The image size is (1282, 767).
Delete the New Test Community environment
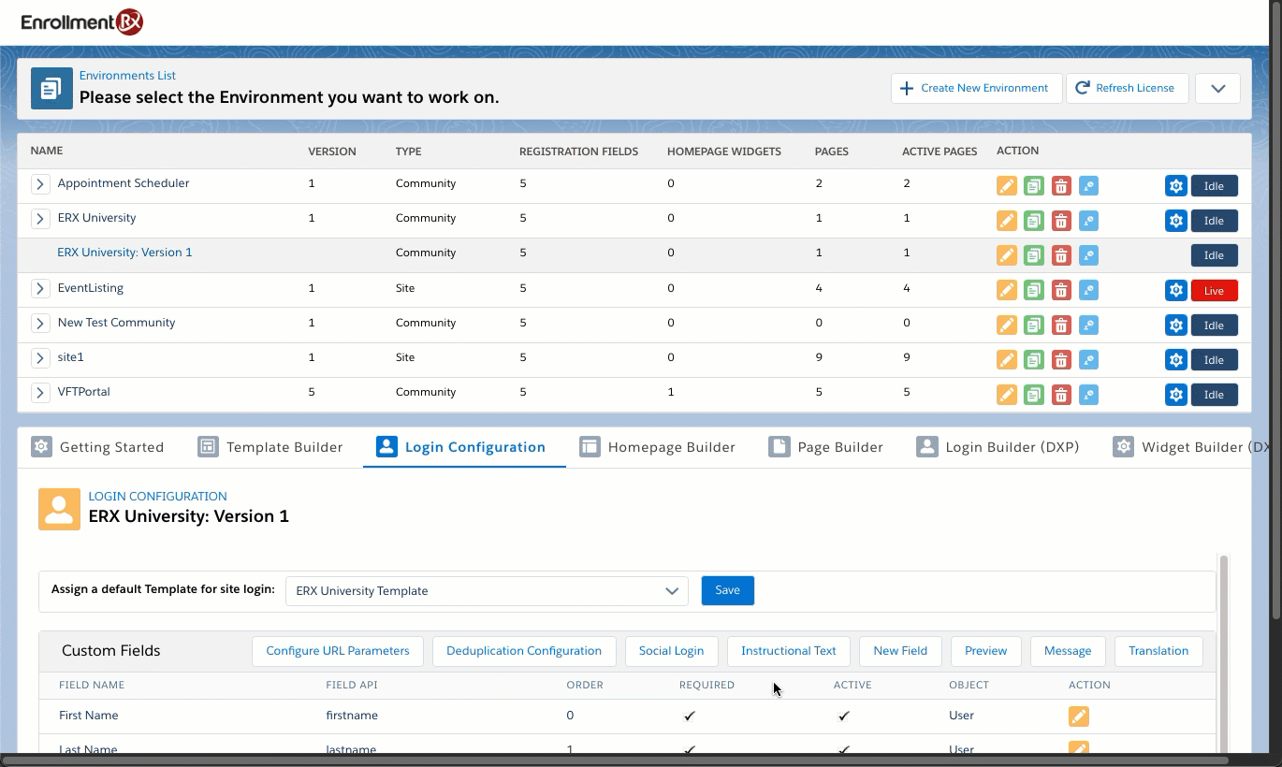click(x=1060, y=326)
